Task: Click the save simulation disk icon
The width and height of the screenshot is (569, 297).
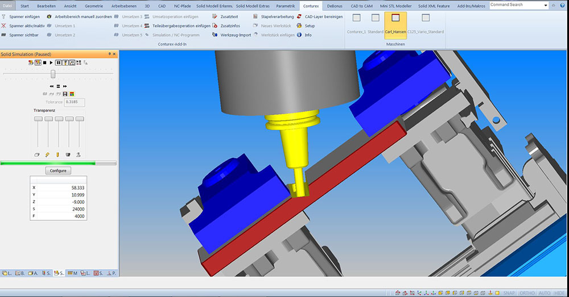Action: (x=65, y=94)
